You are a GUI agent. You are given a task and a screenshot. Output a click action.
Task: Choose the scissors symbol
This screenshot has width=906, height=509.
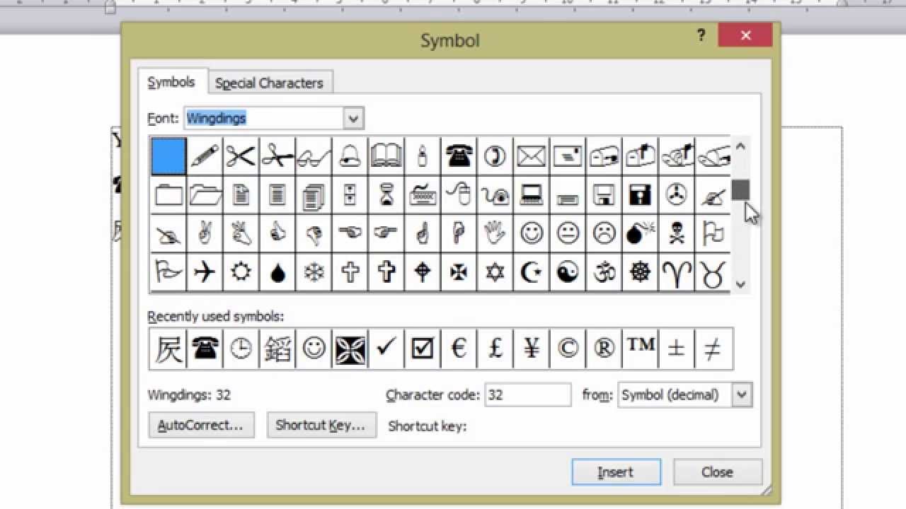(241, 156)
